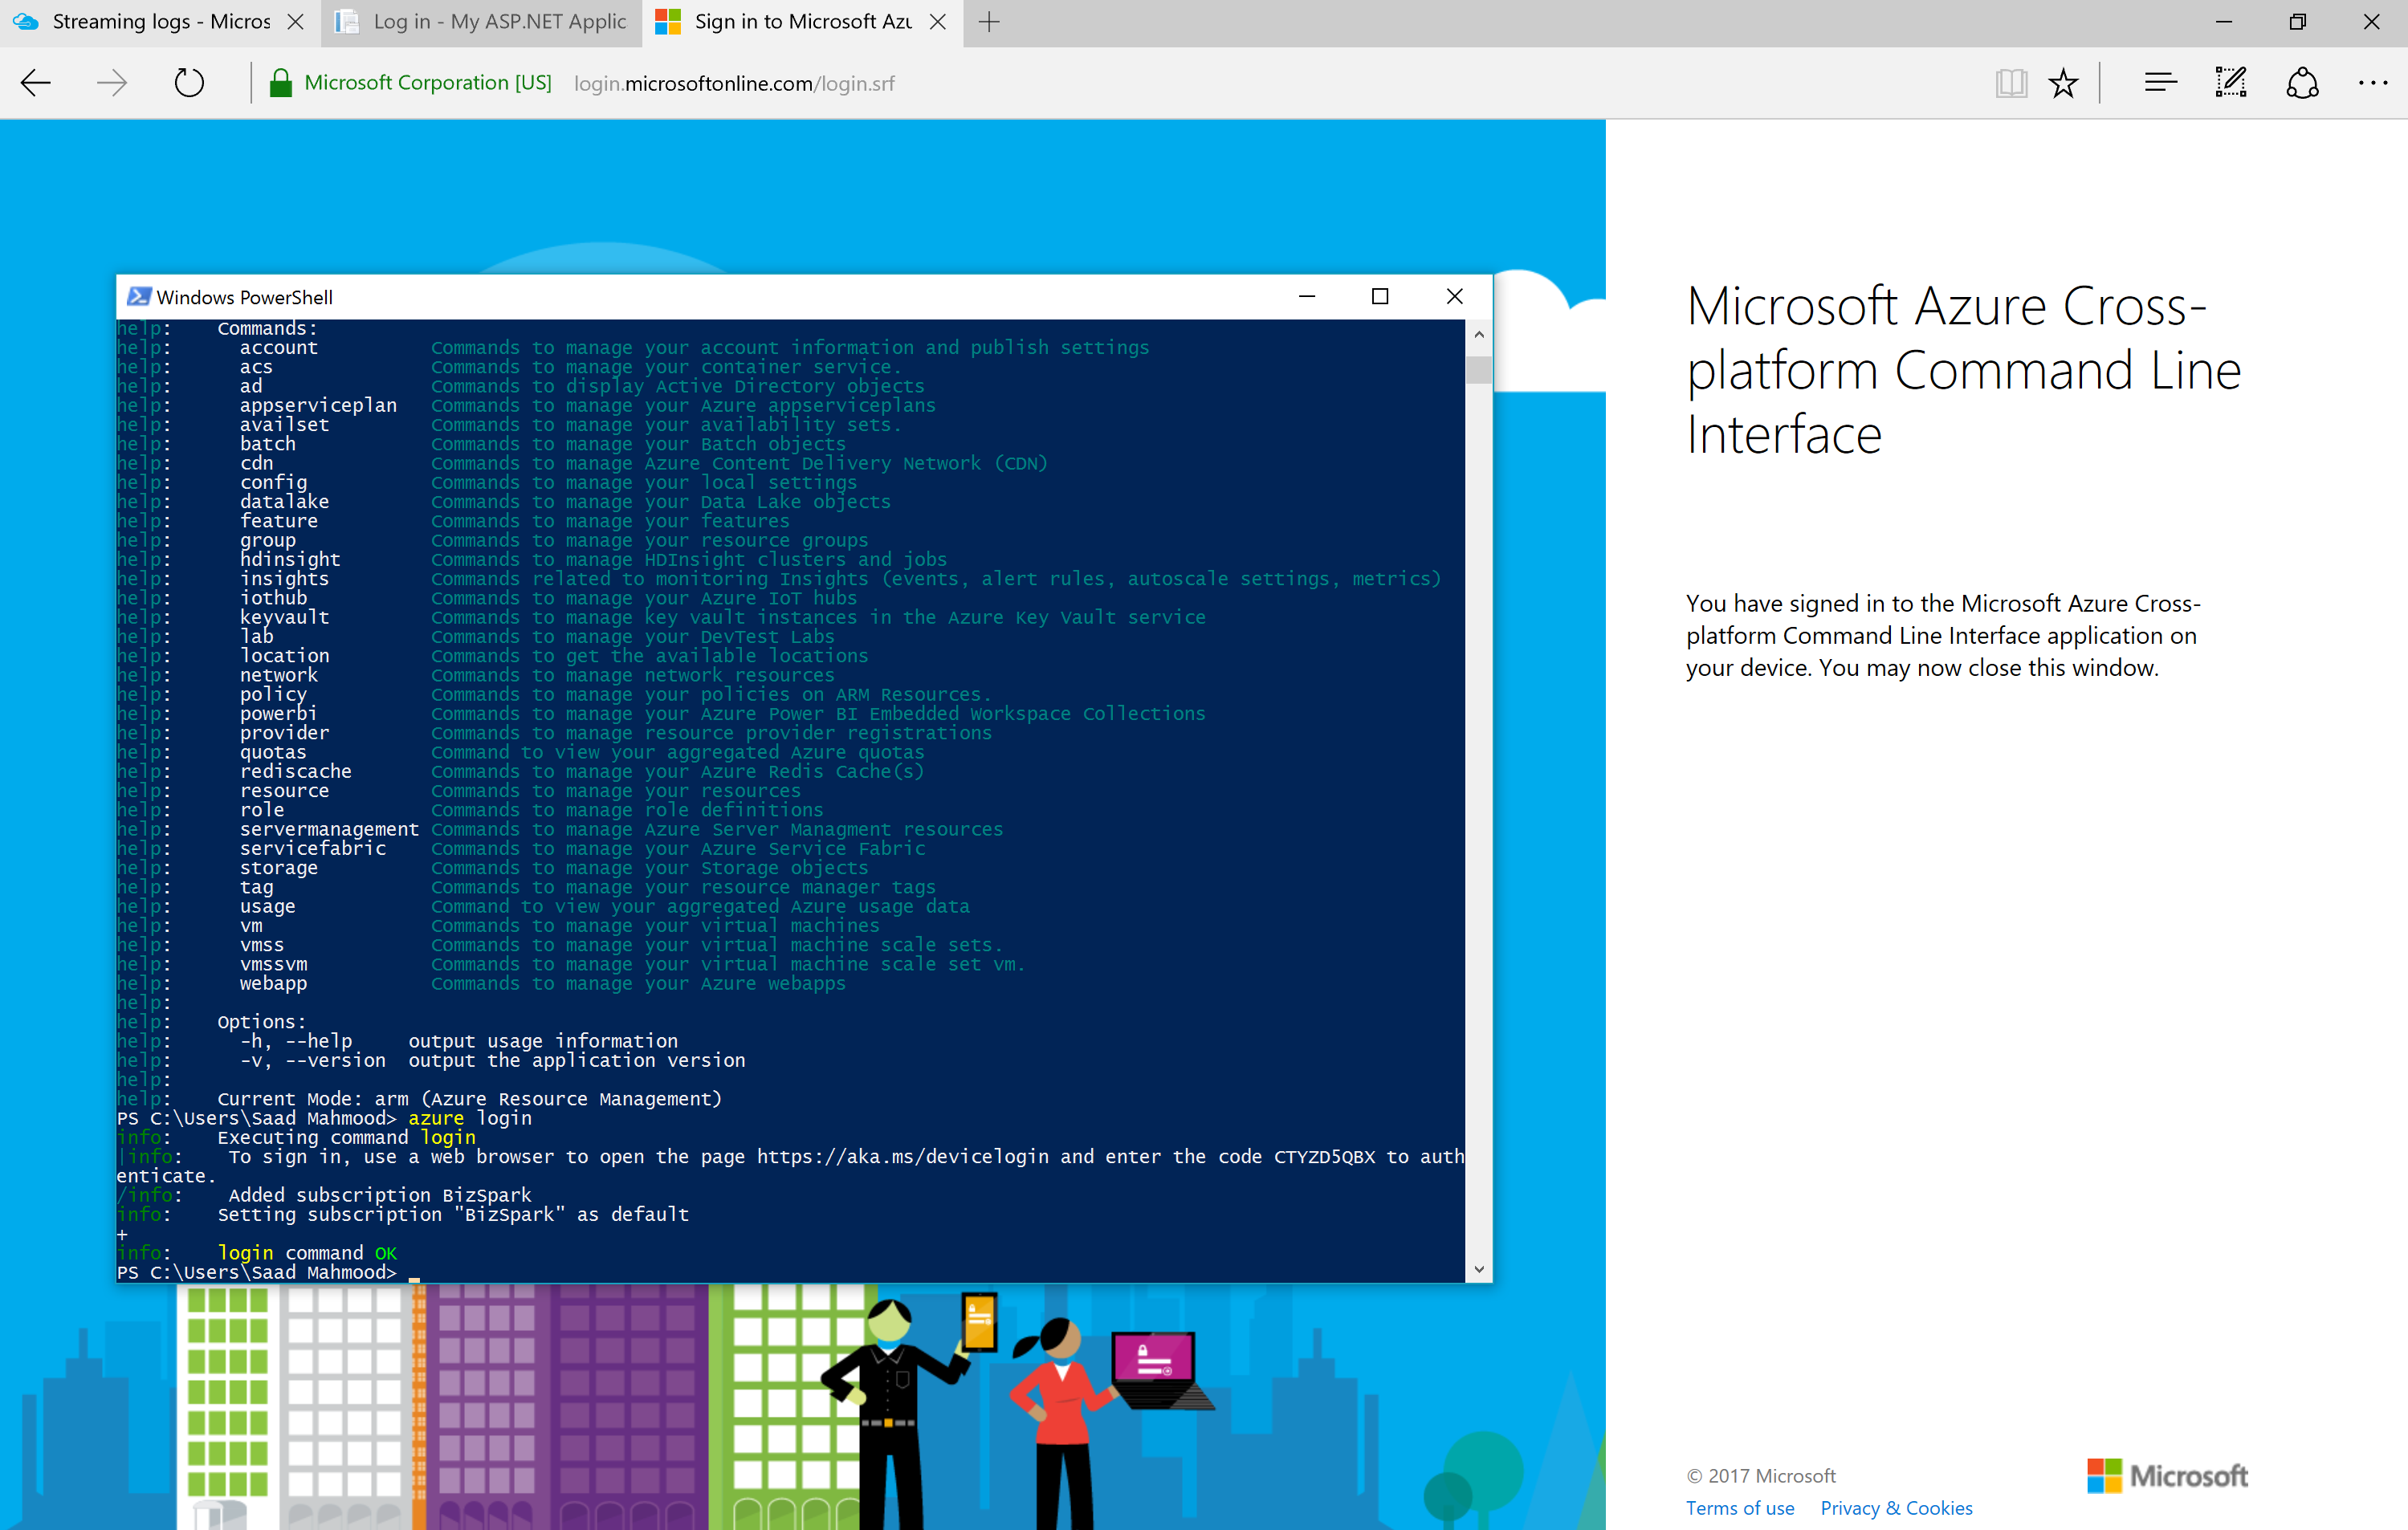This screenshot has width=2408, height=1530.
Task: Close the Sign in to Microsoft Azure tab
Action: (938, 22)
